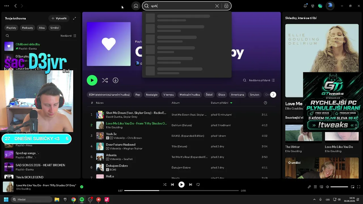Screen dimensions: 363x204
Task: Resume playback in the player bar
Action: (181, 184)
